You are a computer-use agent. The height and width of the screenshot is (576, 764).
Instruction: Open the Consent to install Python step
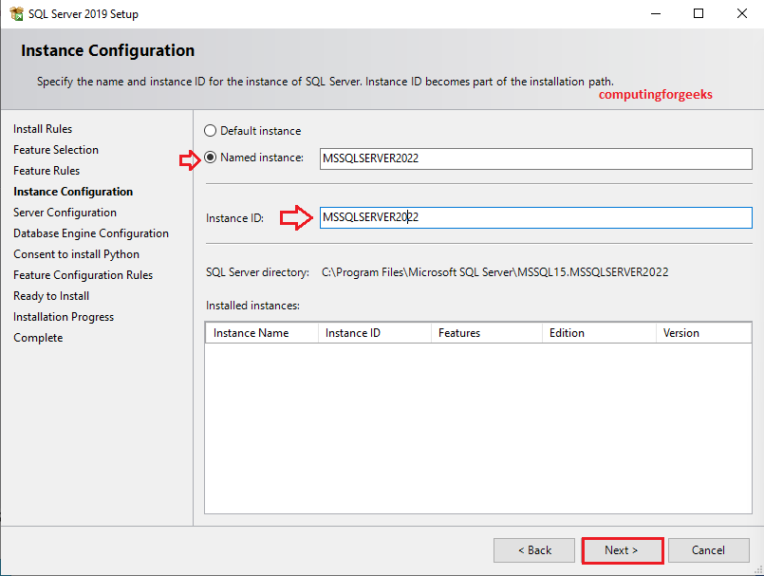point(76,253)
